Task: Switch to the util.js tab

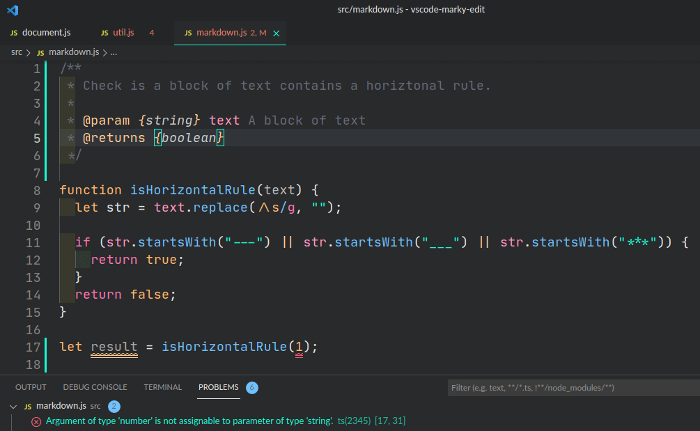Action: [125, 32]
